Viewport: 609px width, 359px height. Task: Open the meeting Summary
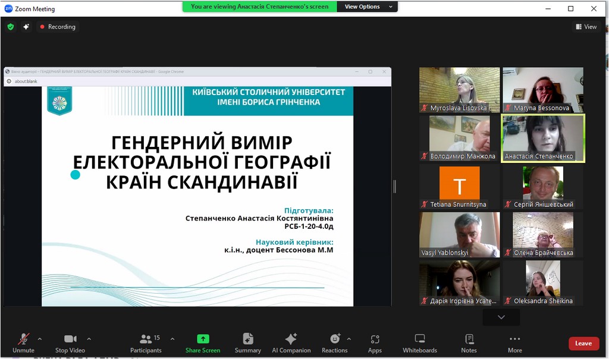(248, 343)
